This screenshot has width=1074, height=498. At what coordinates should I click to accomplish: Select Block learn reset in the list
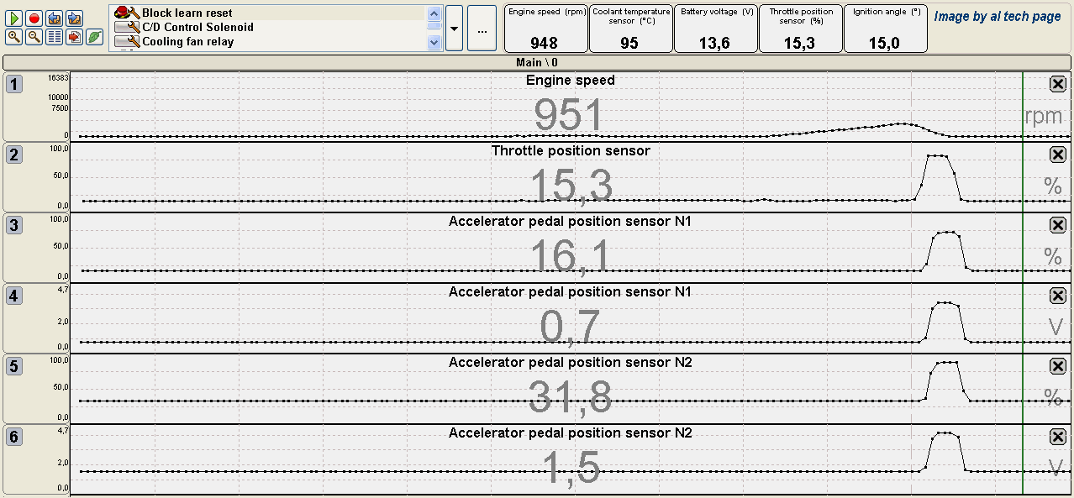[187, 13]
